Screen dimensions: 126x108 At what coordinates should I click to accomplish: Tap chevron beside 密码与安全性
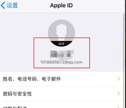[118, 93]
